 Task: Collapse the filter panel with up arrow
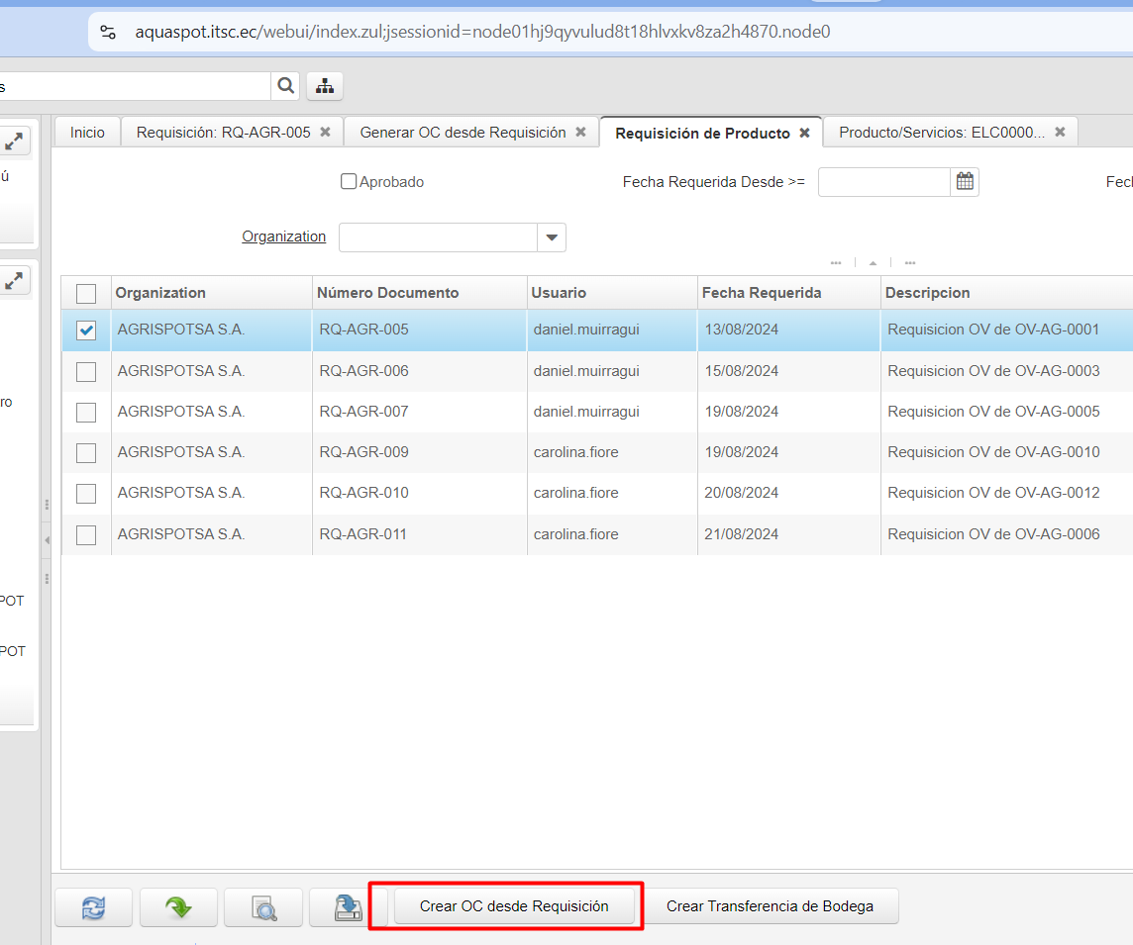(x=873, y=263)
